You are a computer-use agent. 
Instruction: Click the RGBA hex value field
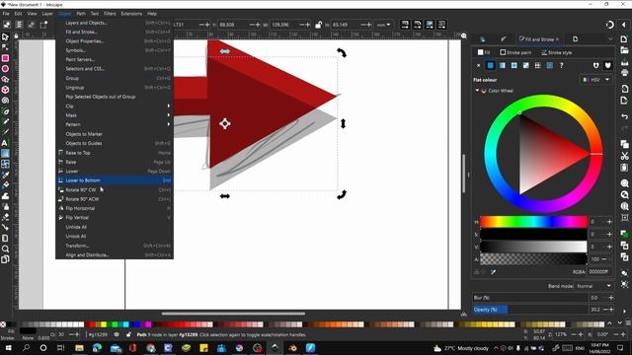(598, 272)
